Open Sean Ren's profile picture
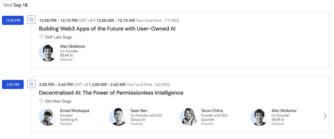 118,117
